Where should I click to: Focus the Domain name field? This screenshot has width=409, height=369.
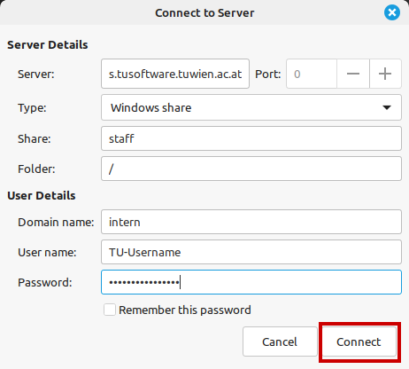pos(251,222)
